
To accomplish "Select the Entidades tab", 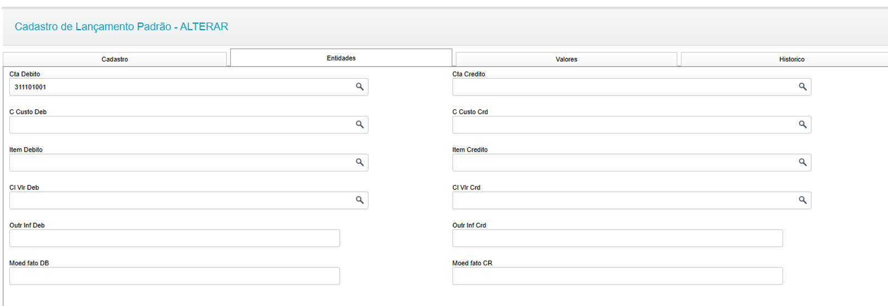I will [x=341, y=58].
